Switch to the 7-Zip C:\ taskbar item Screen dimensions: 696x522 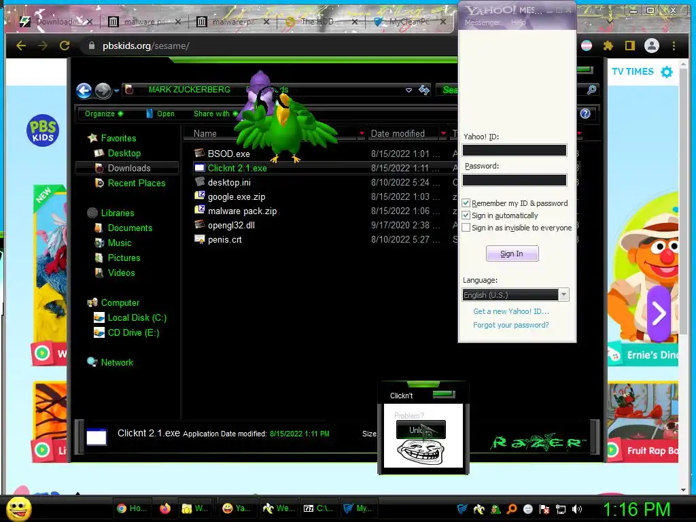tap(318, 508)
